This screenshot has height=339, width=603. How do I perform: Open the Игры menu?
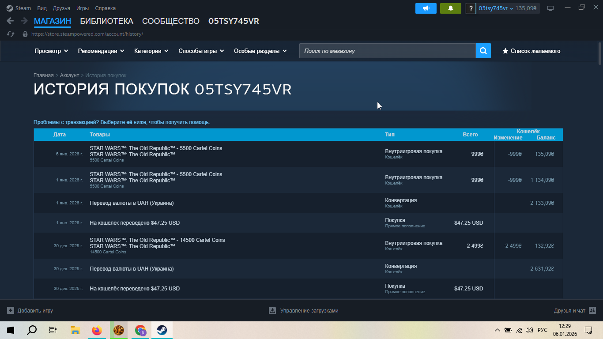(x=82, y=8)
